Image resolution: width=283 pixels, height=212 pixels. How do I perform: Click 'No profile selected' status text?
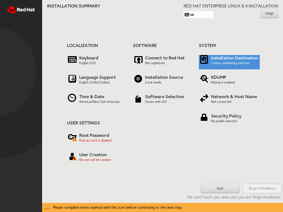click(224, 121)
